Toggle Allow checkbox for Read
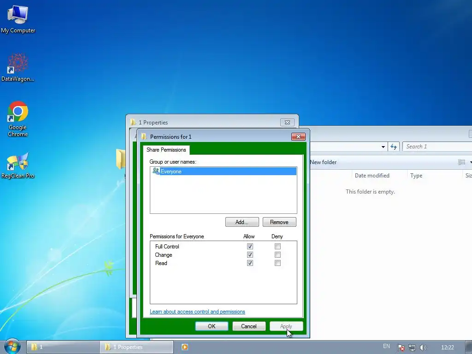Screen dimensions: 472x354 [250, 263]
